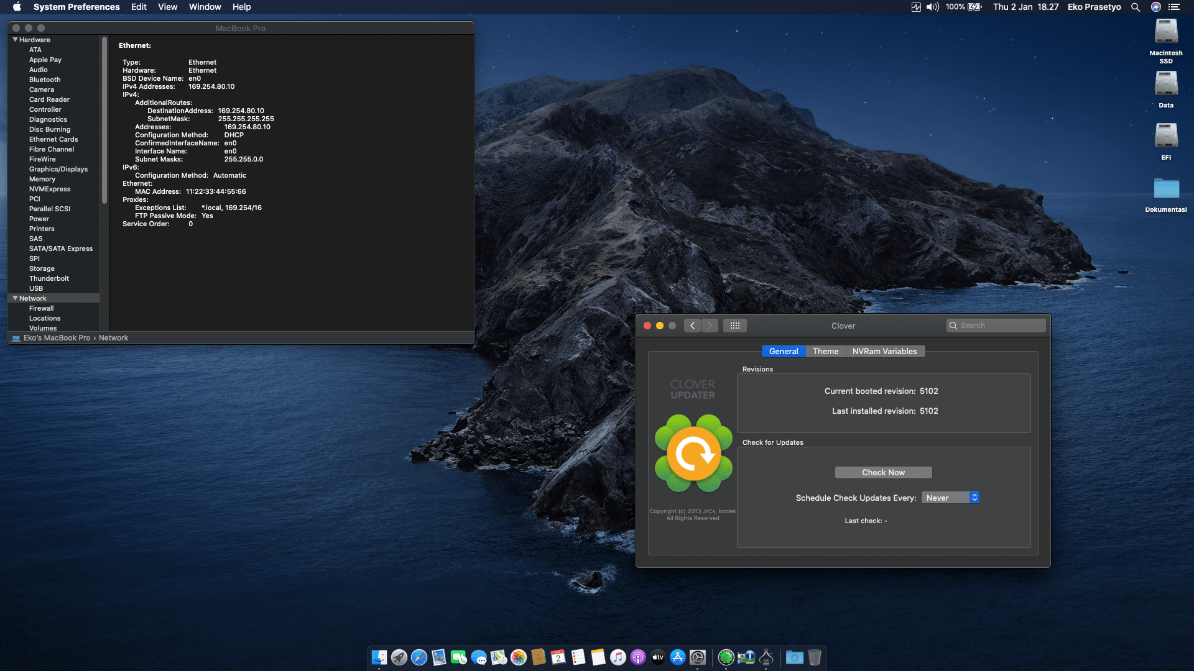Viewport: 1194px width, 671px height.
Task: Open Maps icon in the Dock
Action: pos(499,657)
